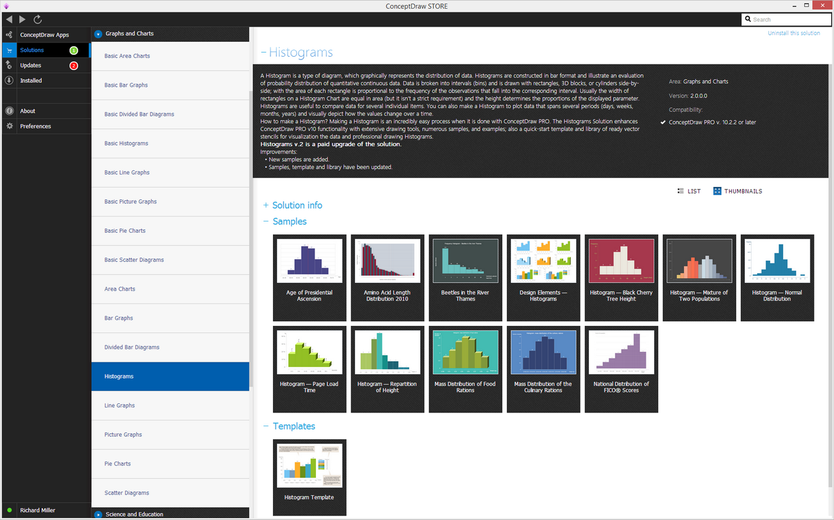The width and height of the screenshot is (834, 520).
Task: Select Line Graphs in the list
Action: click(170, 405)
